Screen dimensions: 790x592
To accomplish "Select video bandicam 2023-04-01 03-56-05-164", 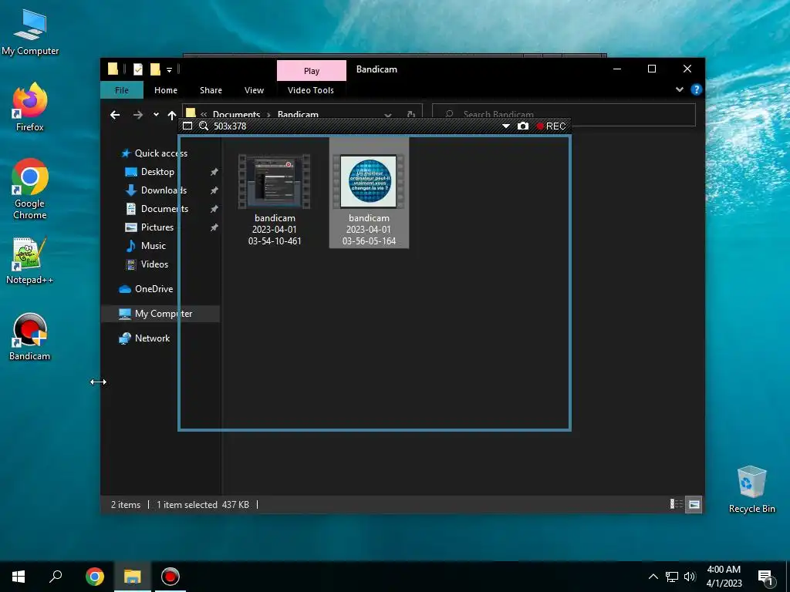I will (x=369, y=193).
